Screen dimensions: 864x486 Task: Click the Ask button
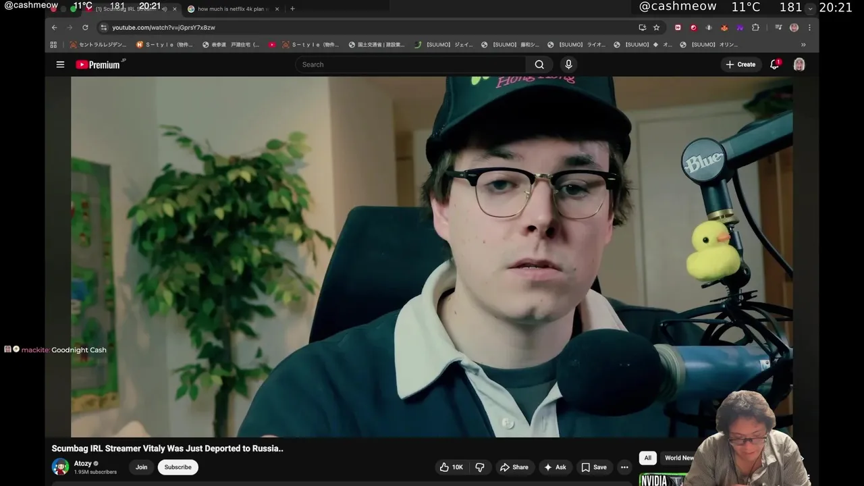[555, 467]
